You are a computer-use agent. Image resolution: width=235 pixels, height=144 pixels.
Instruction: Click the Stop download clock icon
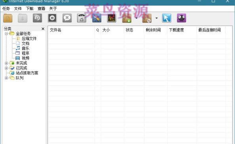tap(37, 18)
